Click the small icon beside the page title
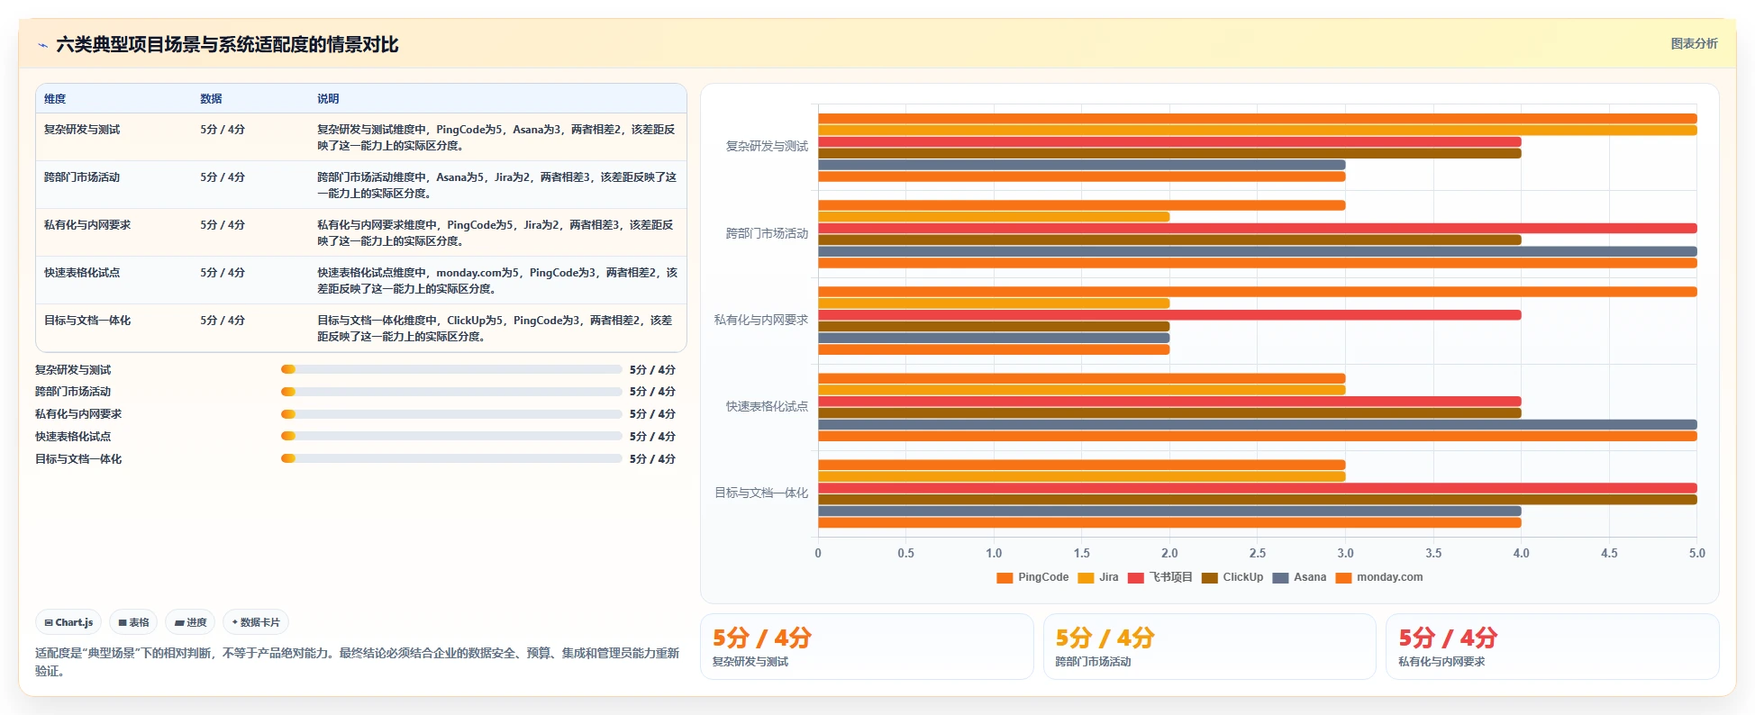The image size is (1755, 715). click(42, 45)
